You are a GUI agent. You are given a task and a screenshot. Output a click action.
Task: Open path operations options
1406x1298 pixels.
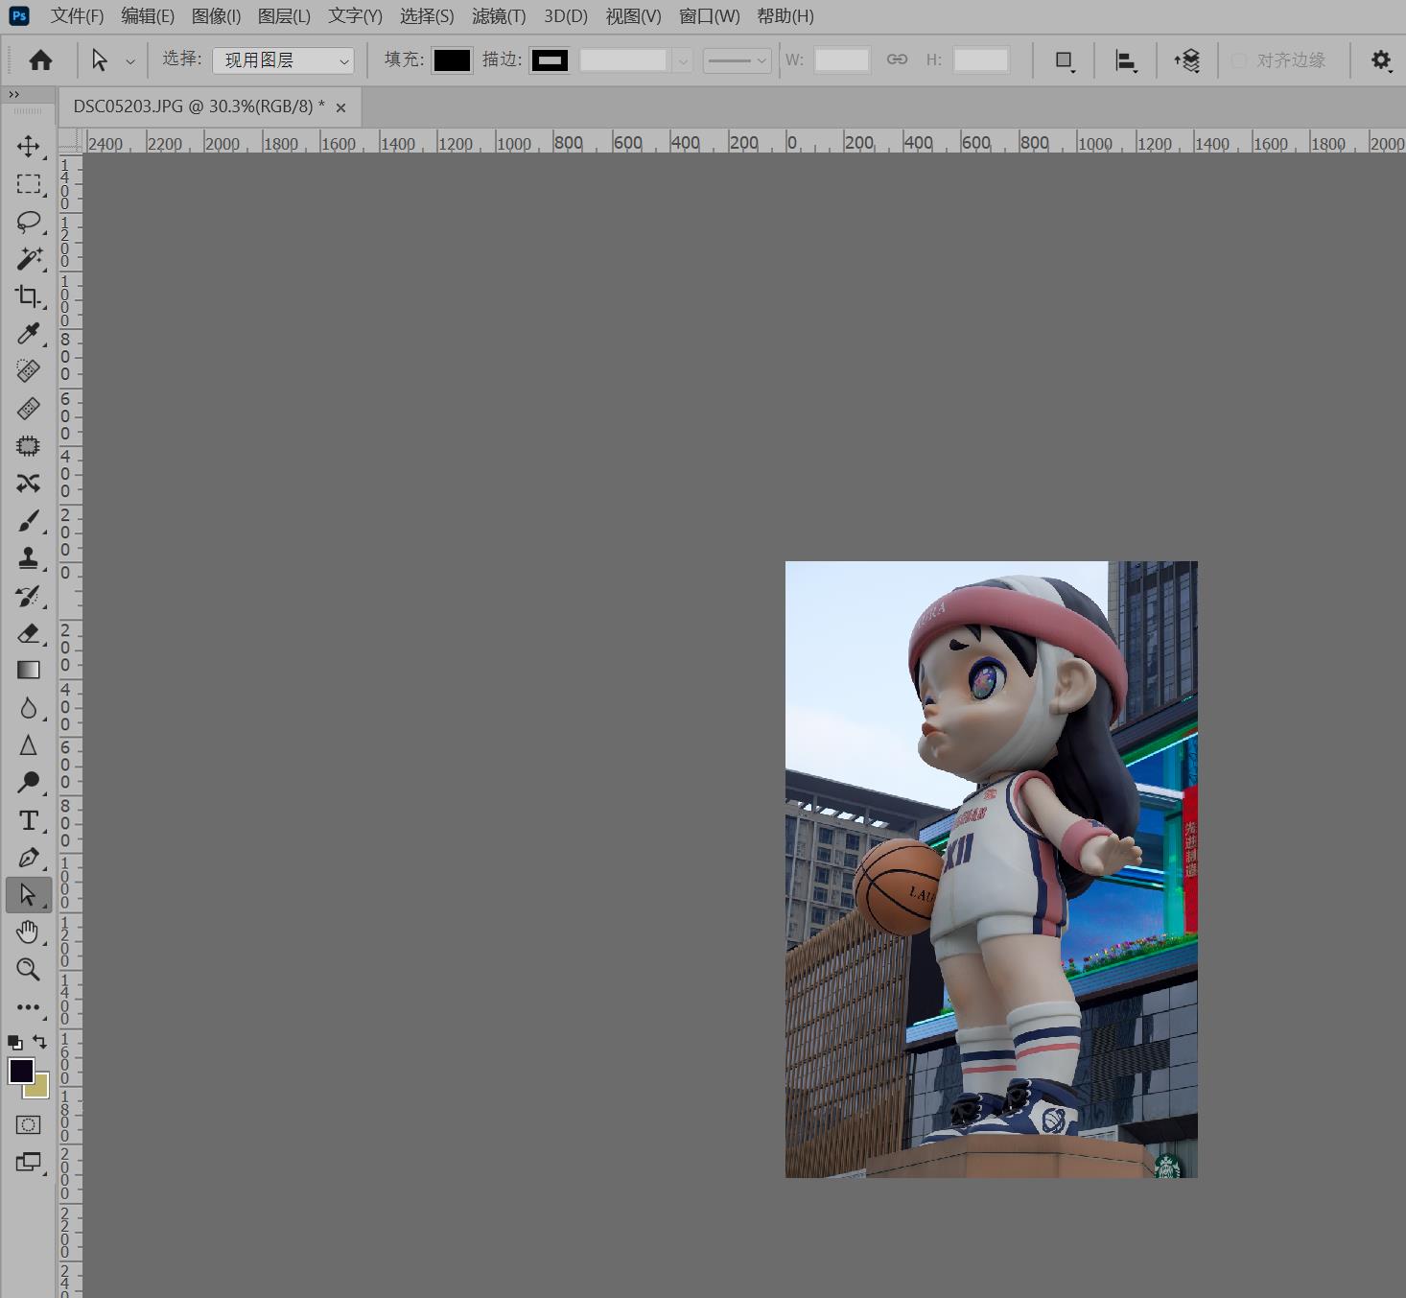tap(1064, 60)
